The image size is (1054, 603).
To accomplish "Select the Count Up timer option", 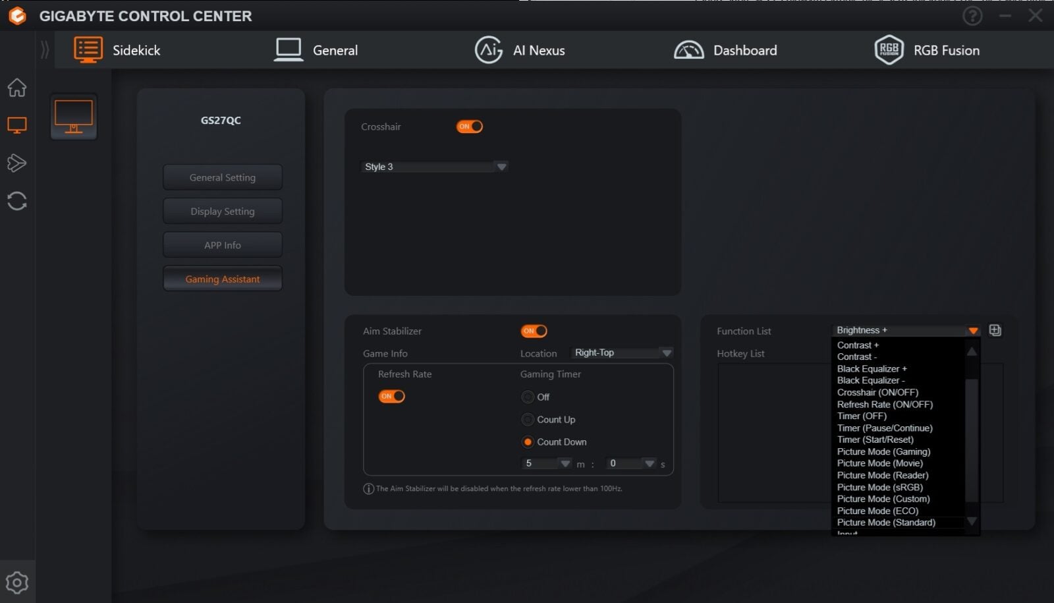I will click(x=528, y=420).
